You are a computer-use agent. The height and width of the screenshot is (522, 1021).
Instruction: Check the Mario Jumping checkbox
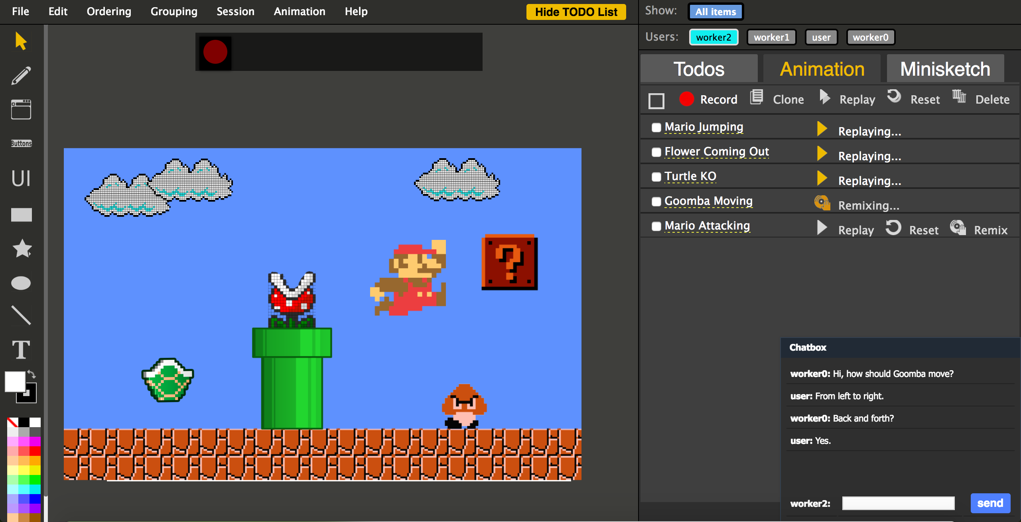[x=656, y=127]
